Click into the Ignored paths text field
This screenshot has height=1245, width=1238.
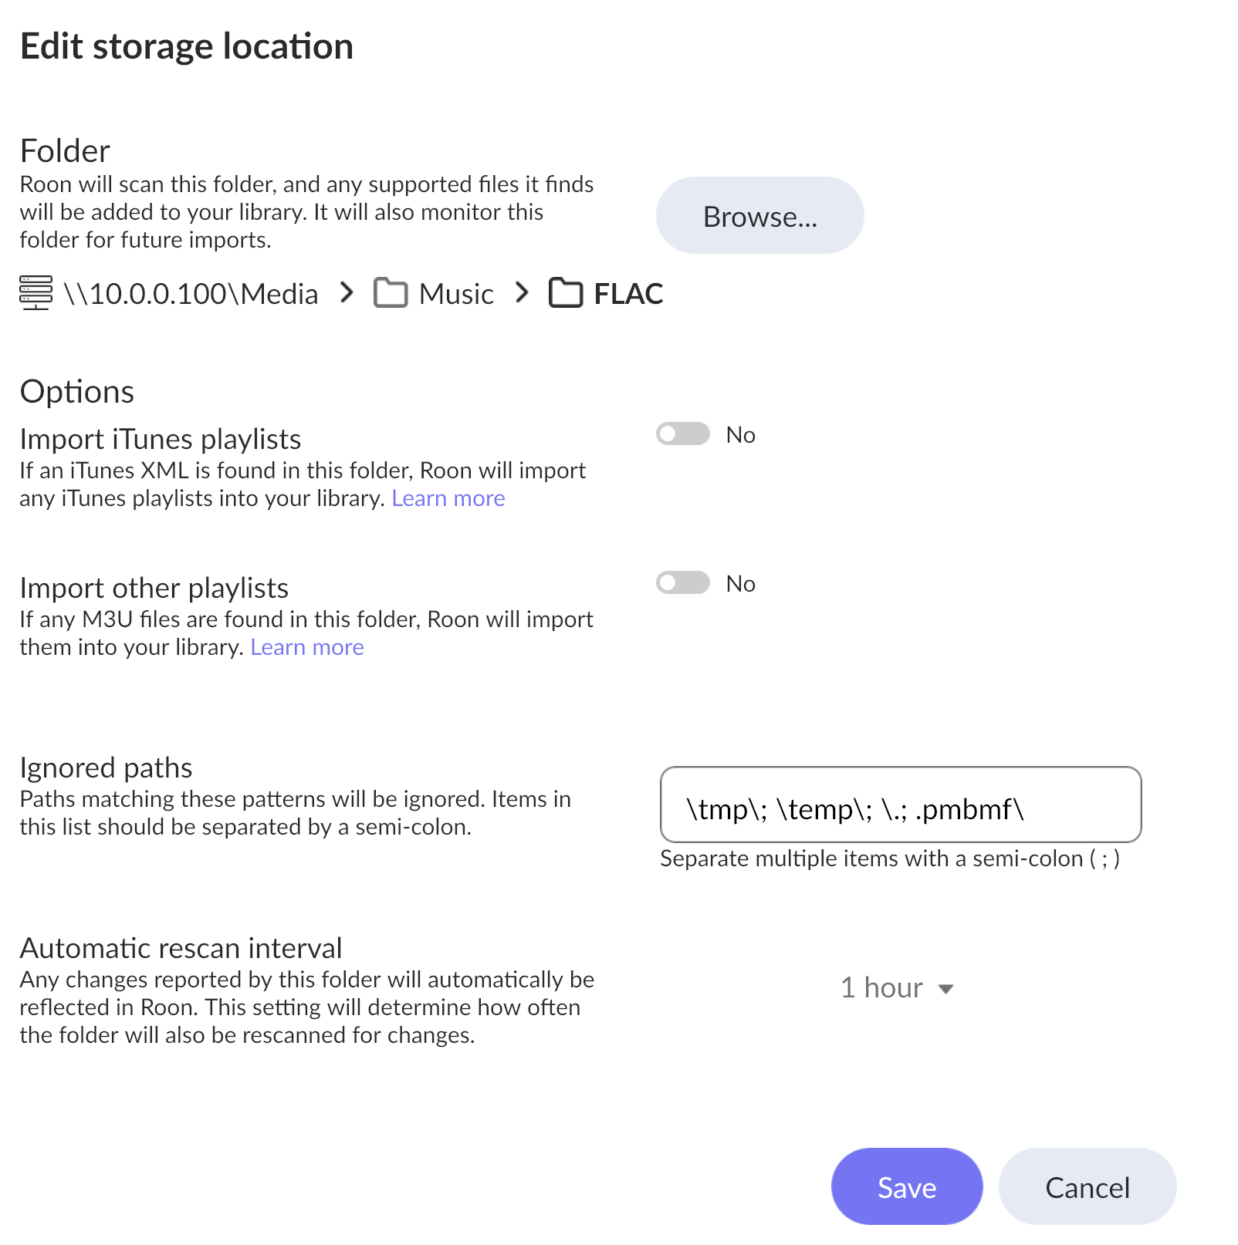click(x=900, y=805)
